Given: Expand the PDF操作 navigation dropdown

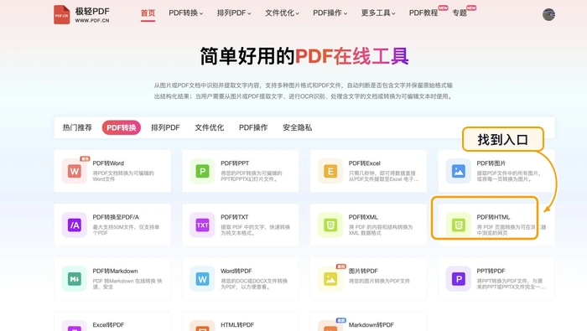Looking at the screenshot, I should tap(330, 13).
